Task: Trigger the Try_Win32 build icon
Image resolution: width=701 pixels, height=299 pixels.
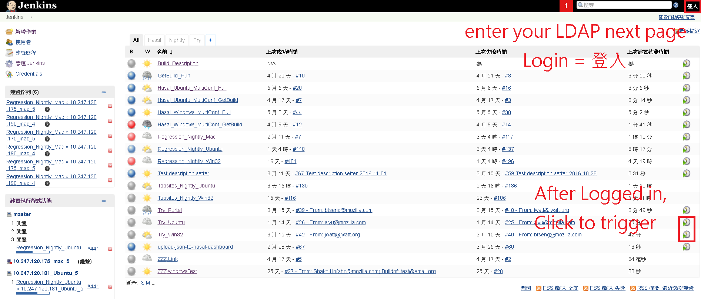Action: pos(686,235)
